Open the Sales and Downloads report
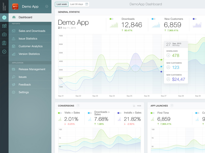The height and width of the screenshot is (153, 205). (29, 31)
